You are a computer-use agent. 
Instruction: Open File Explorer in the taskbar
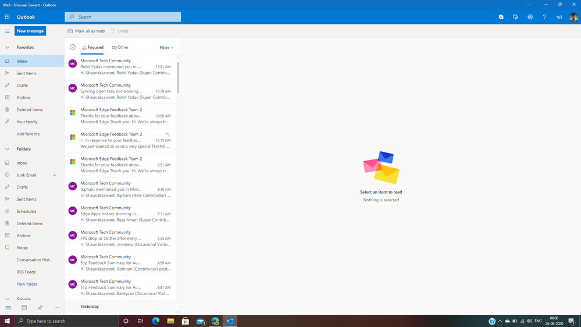170,321
